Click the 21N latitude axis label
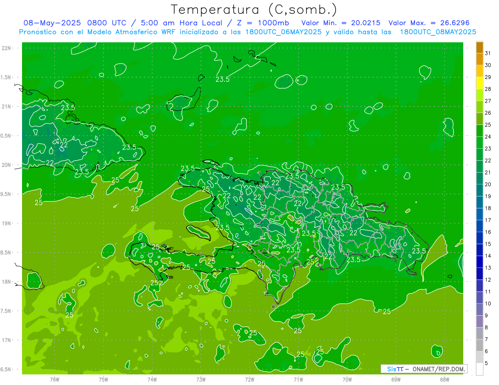The height and width of the screenshot is (385, 499). point(6,106)
